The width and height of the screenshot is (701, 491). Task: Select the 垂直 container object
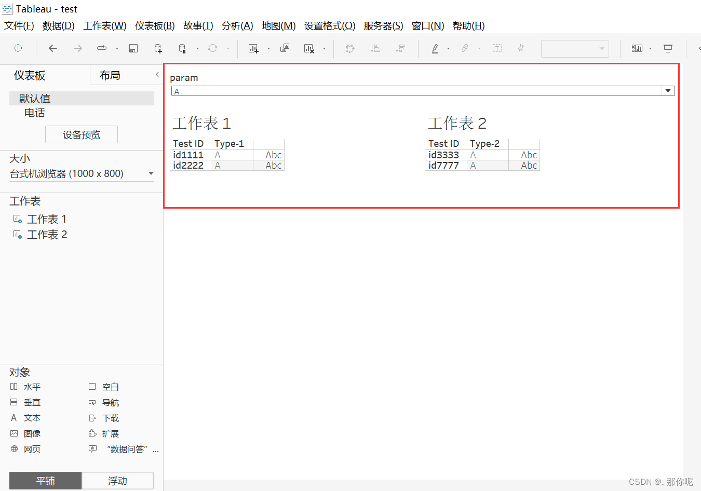[25, 402]
